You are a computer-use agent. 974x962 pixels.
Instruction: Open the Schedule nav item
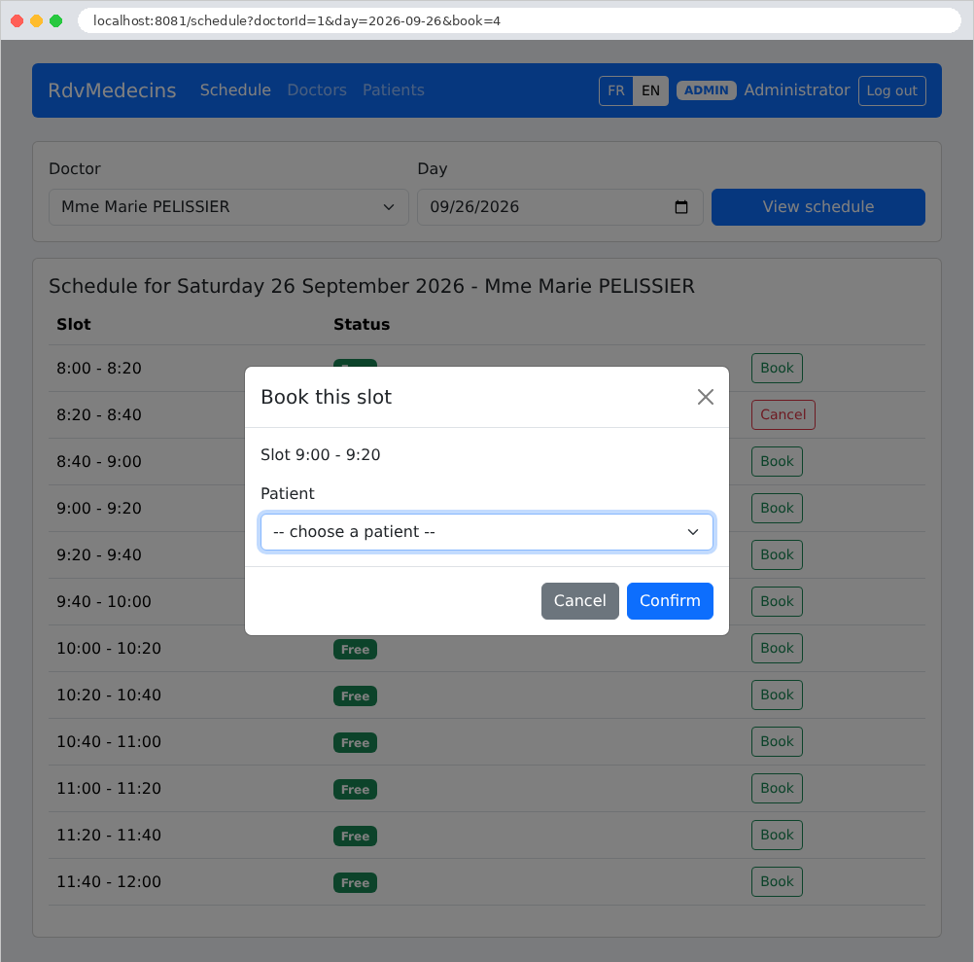click(235, 90)
